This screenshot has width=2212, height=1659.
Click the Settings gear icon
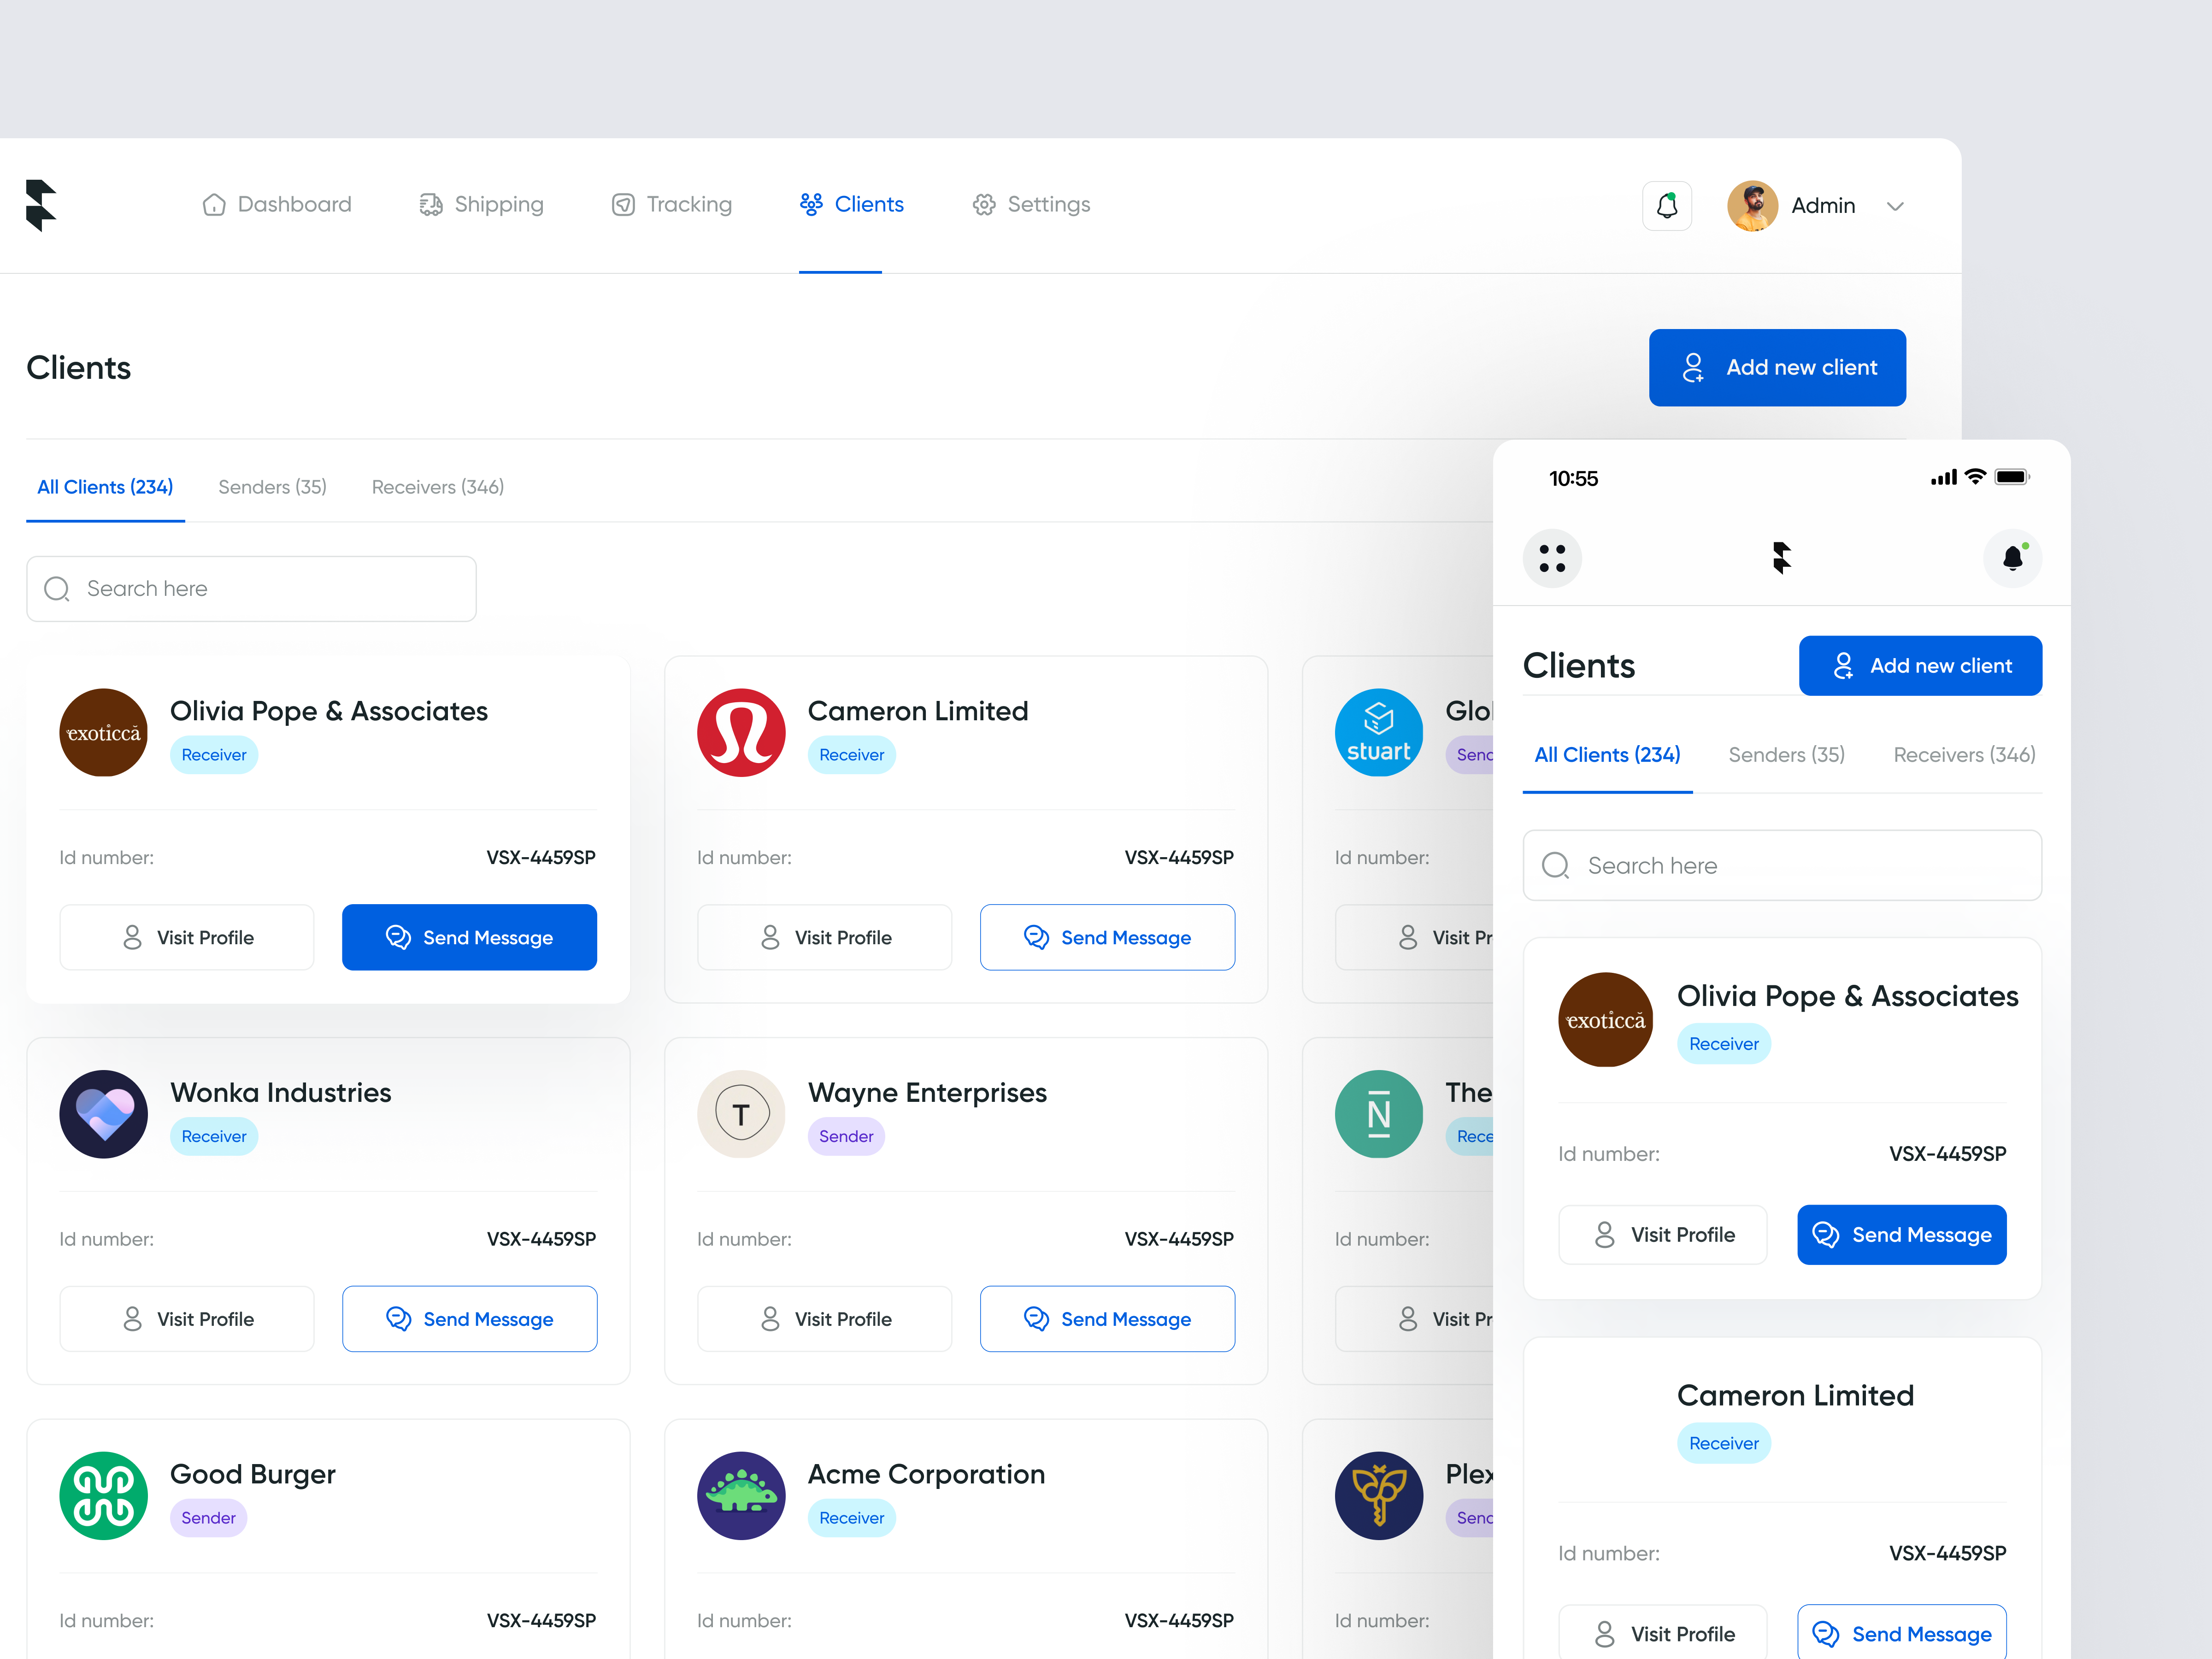984,204
